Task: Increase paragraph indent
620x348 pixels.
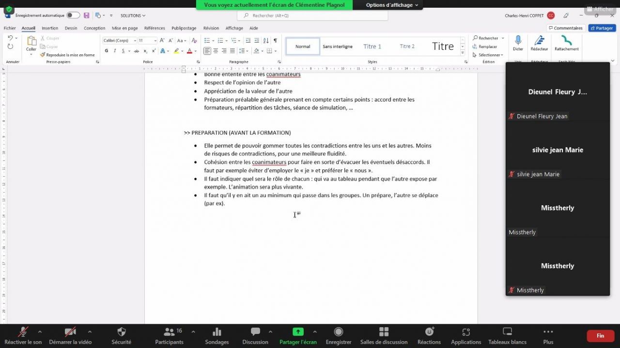Action: click(x=257, y=41)
